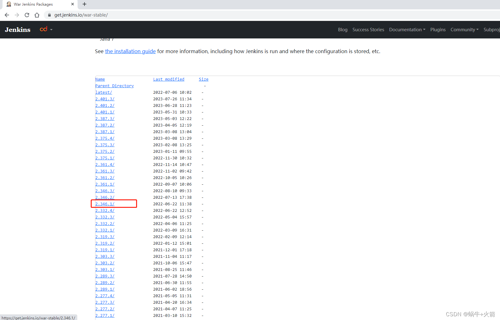Screen dimensions: 500x320
Task: Sort listing by Last modified column
Action: click(x=169, y=79)
